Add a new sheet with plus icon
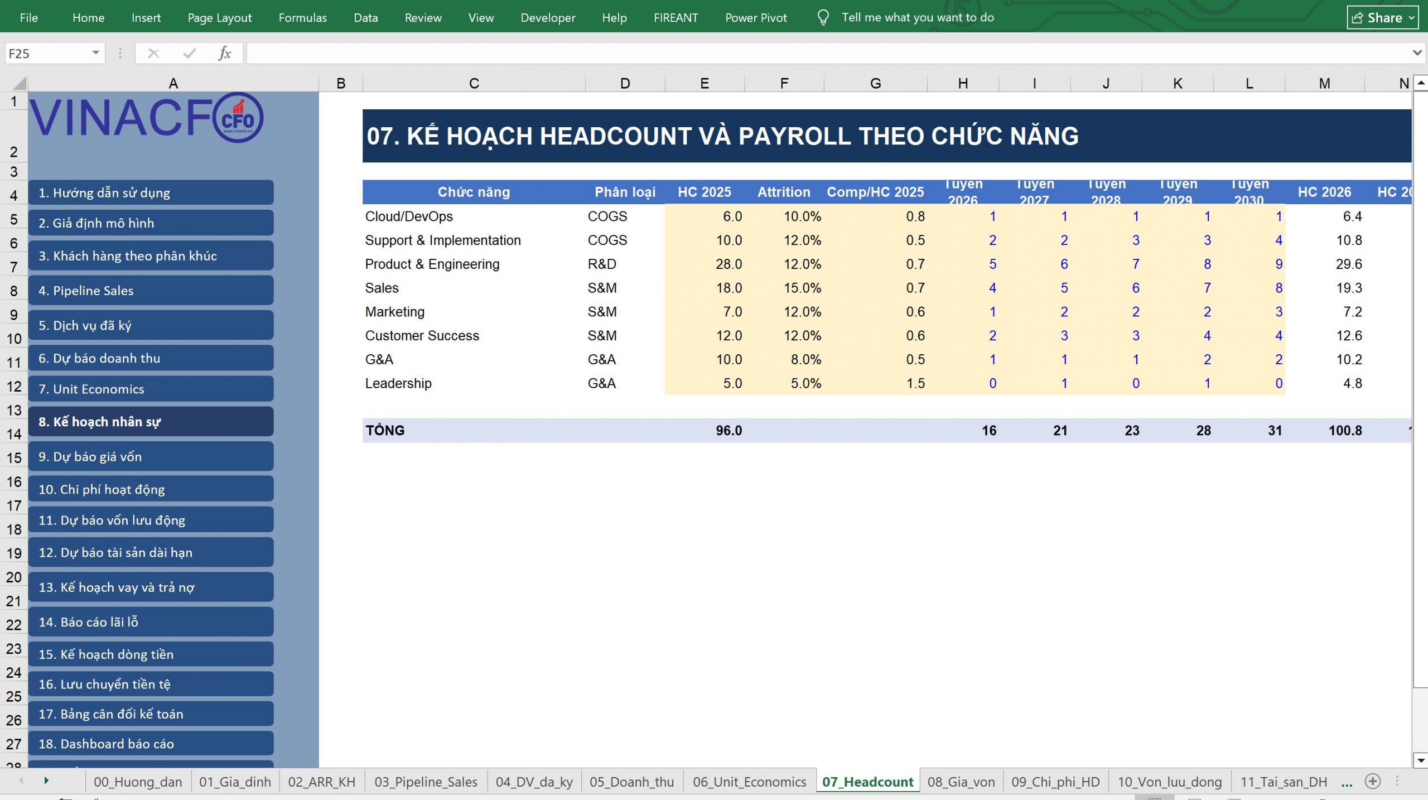Viewport: 1428px width, 800px height. (1373, 781)
